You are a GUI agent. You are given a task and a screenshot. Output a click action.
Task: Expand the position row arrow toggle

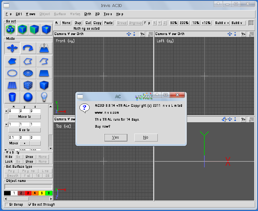[x=6, y=111]
